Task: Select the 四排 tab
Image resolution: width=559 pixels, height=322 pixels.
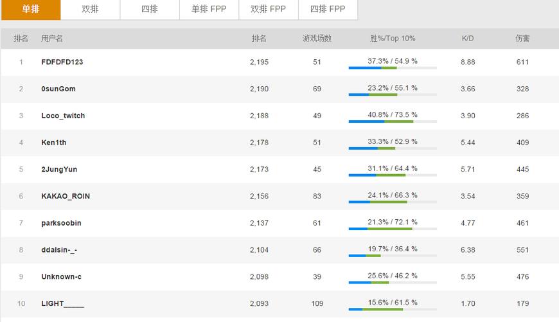Action: (x=150, y=9)
